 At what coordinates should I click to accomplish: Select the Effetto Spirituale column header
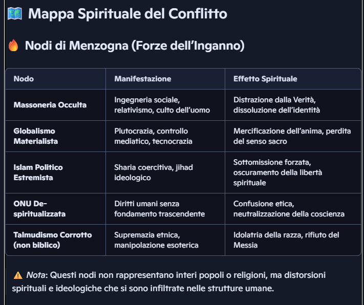265,79
